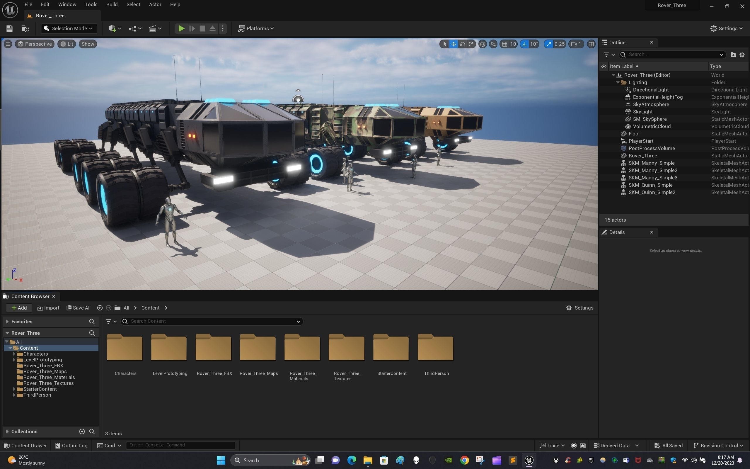Click the viewport layout maximize icon
The image size is (750, 469).
pos(591,44)
